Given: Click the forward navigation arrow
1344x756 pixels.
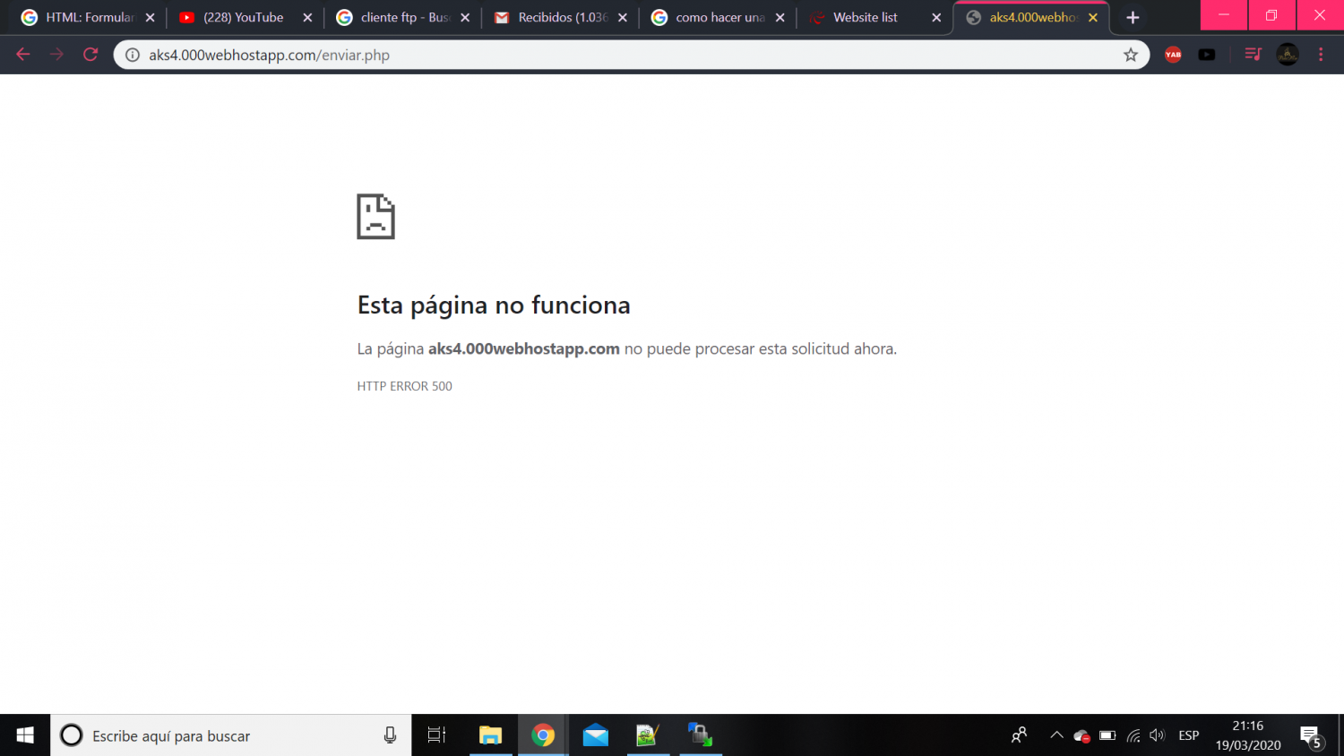Looking at the screenshot, I should point(56,55).
